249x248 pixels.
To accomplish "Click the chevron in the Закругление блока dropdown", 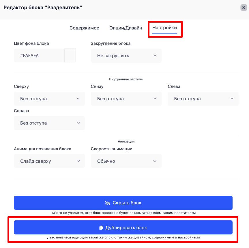I will 155,55.
